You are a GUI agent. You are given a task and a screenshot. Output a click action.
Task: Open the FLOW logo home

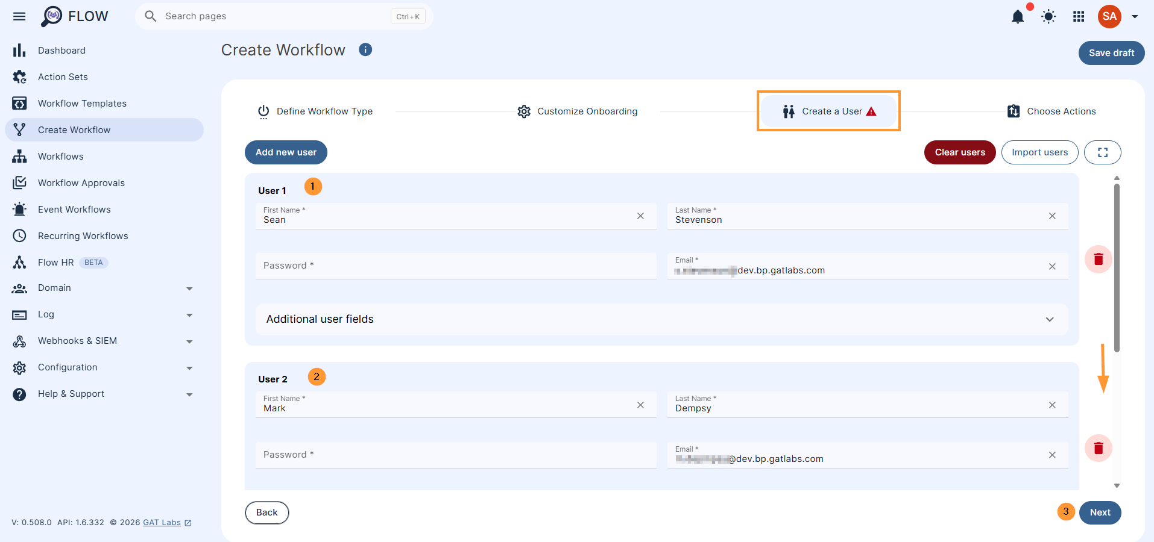coord(75,16)
